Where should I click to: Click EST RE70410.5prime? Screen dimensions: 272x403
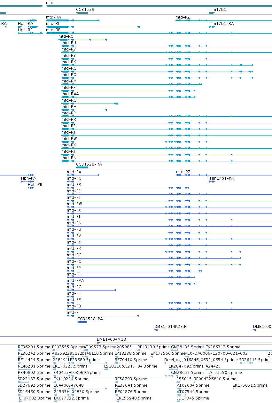(x=131, y=360)
